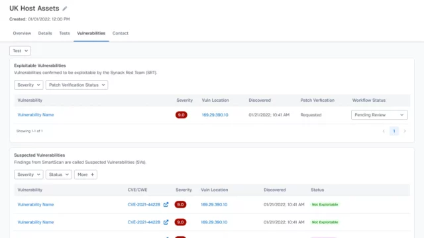Click first Not Exploitable status badge
This screenshot has width=424, height=238.
(x=325, y=204)
